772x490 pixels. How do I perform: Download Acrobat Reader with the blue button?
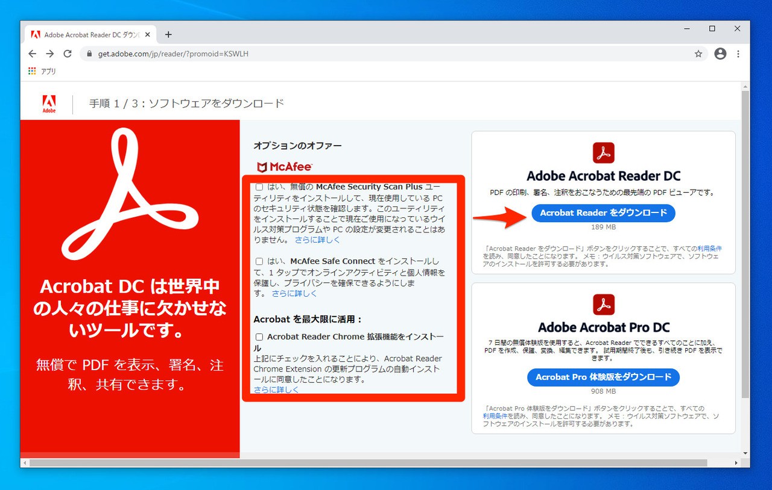tap(604, 213)
